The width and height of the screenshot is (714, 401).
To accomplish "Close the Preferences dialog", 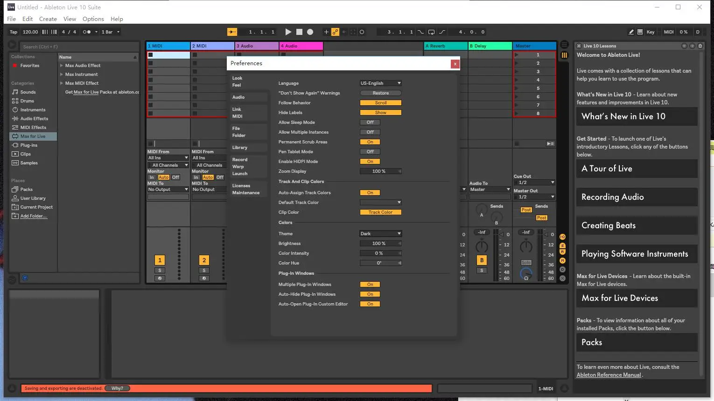I will (x=455, y=64).
